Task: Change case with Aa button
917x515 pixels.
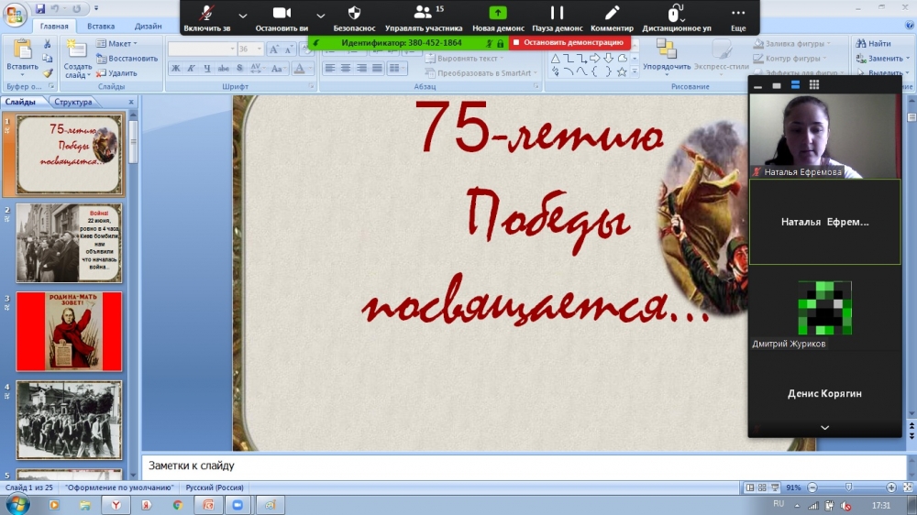Action: 277,69
